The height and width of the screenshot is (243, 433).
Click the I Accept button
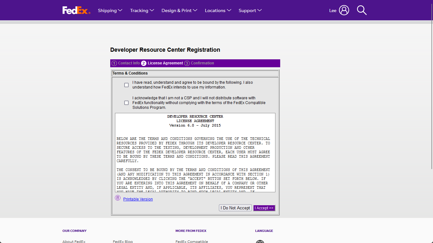(264, 208)
